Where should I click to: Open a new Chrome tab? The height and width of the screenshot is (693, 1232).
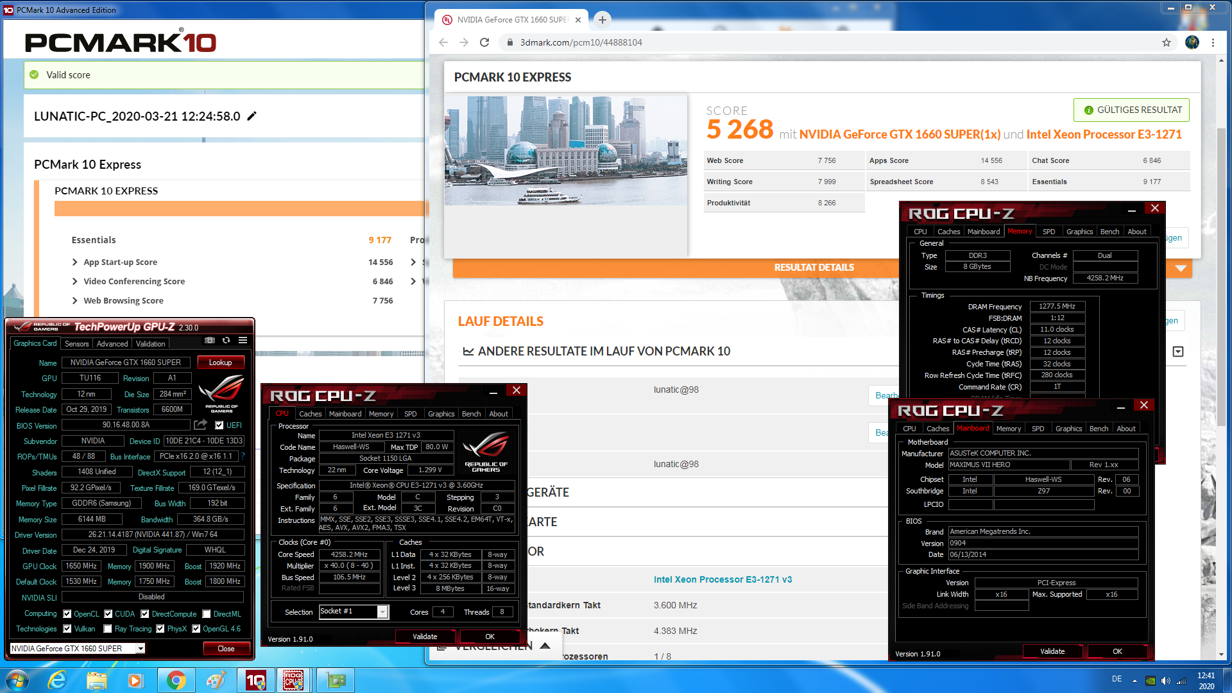tap(602, 20)
